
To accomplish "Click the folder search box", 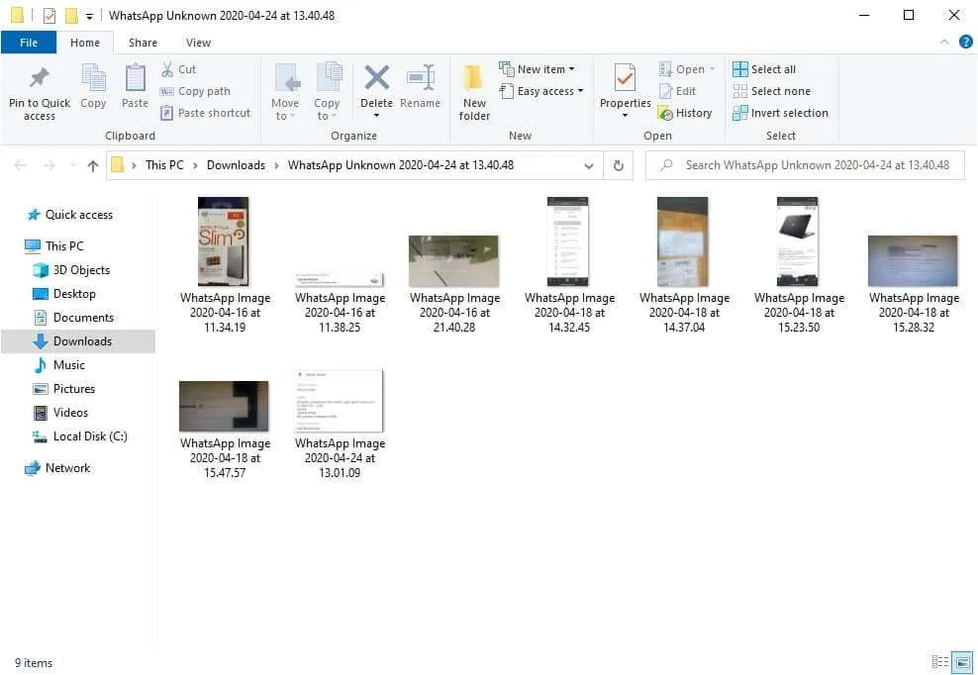I will pos(805,165).
